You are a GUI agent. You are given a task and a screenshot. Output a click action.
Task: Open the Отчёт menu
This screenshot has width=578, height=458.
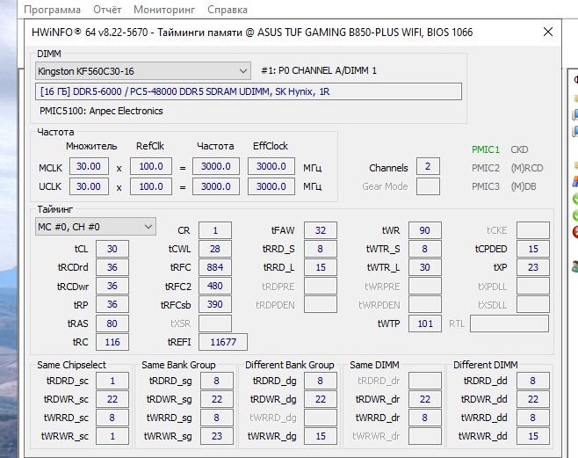[107, 10]
